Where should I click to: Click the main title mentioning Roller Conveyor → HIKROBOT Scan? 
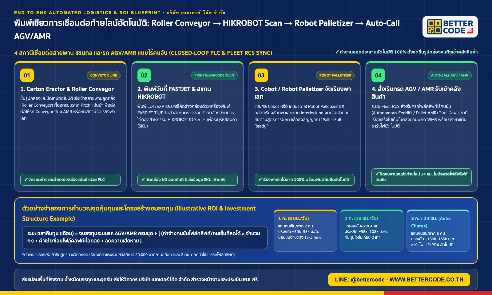point(207,29)
